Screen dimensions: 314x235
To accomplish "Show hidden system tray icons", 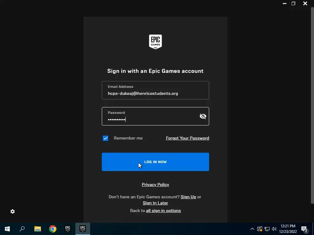I will [252, 229].
